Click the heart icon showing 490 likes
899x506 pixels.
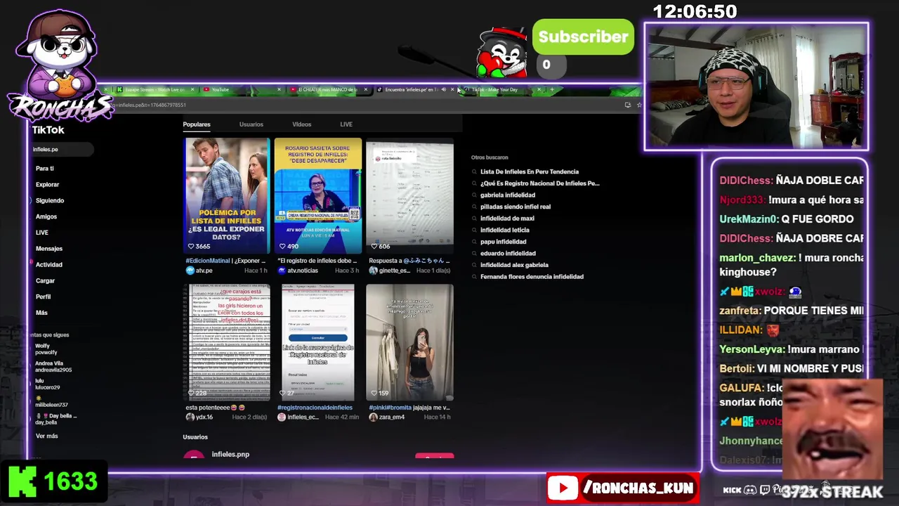282,247
